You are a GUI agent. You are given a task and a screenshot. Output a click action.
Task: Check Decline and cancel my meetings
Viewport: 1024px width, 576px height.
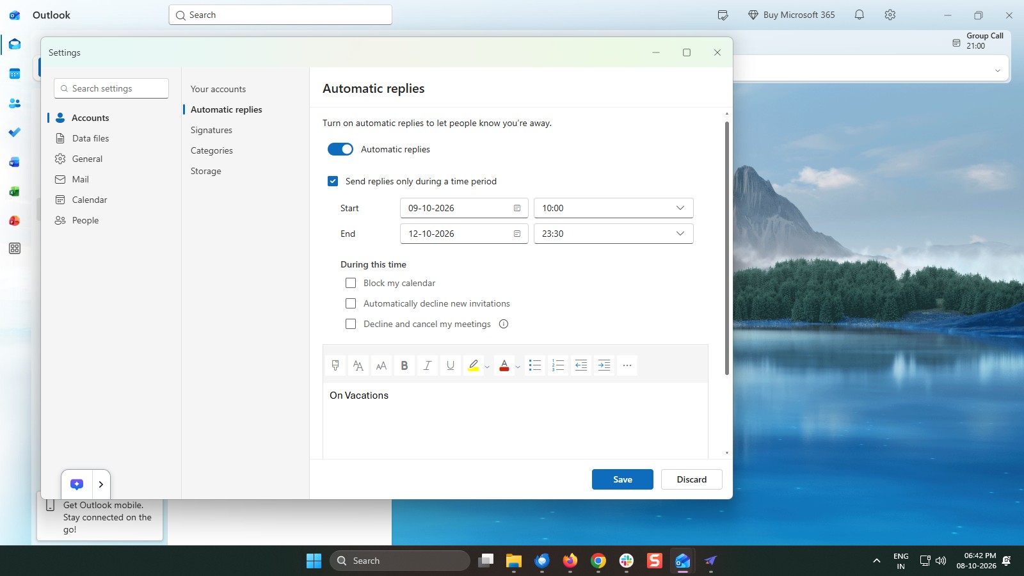click(x=351, y=324)
